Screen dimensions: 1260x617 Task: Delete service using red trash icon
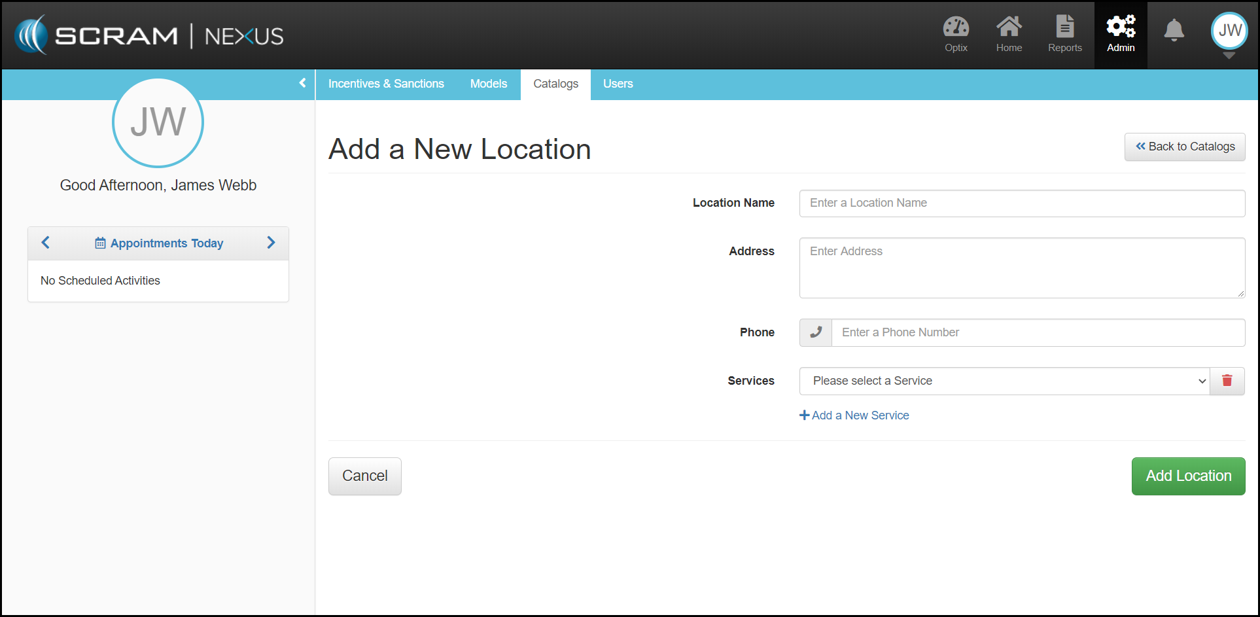point(1227,381)
